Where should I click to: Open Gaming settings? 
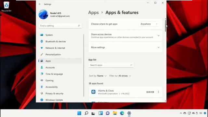60,80
